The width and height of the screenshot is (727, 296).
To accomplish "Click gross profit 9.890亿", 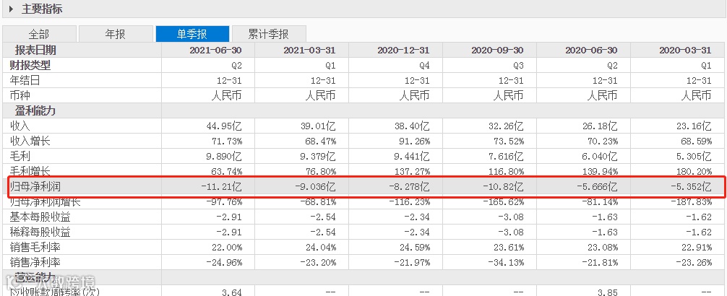I will point(224,156).
